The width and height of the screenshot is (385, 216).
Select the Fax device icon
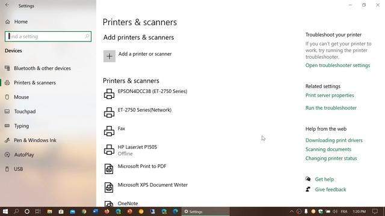[x=109, y=131]
